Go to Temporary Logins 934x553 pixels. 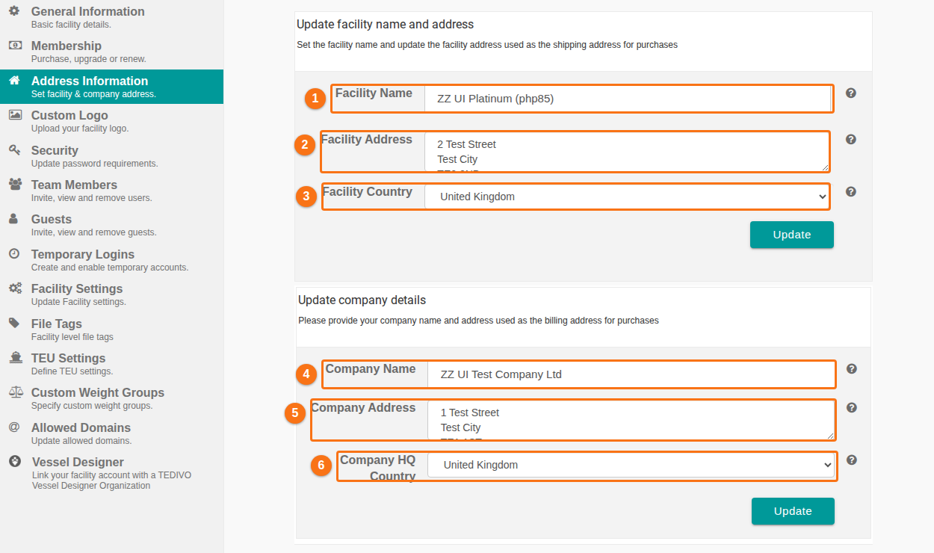(x=112, y=260)
